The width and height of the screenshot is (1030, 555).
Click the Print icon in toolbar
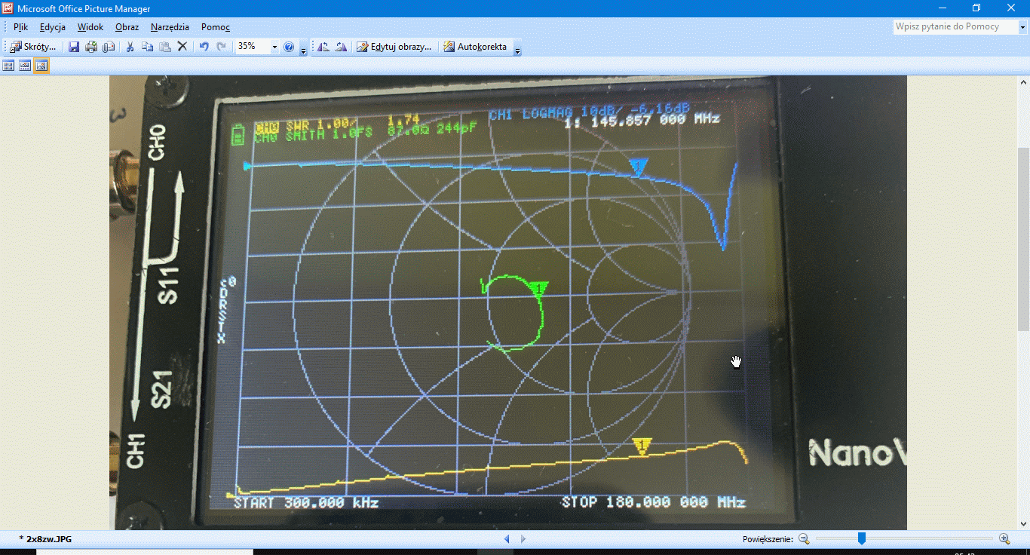[x=91, y=47]
